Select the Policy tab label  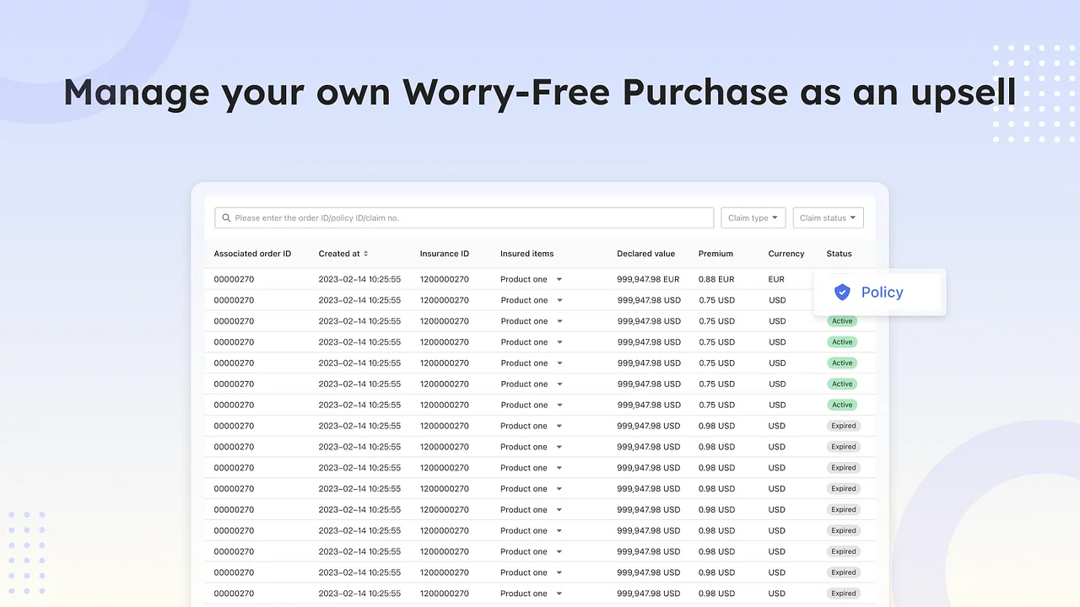tap(882, 293)
